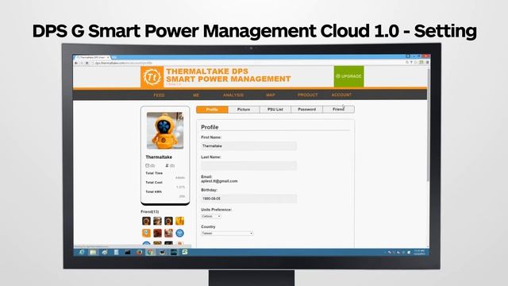
Task: Open the Units Preference dropdown
Action: [211, 216]
